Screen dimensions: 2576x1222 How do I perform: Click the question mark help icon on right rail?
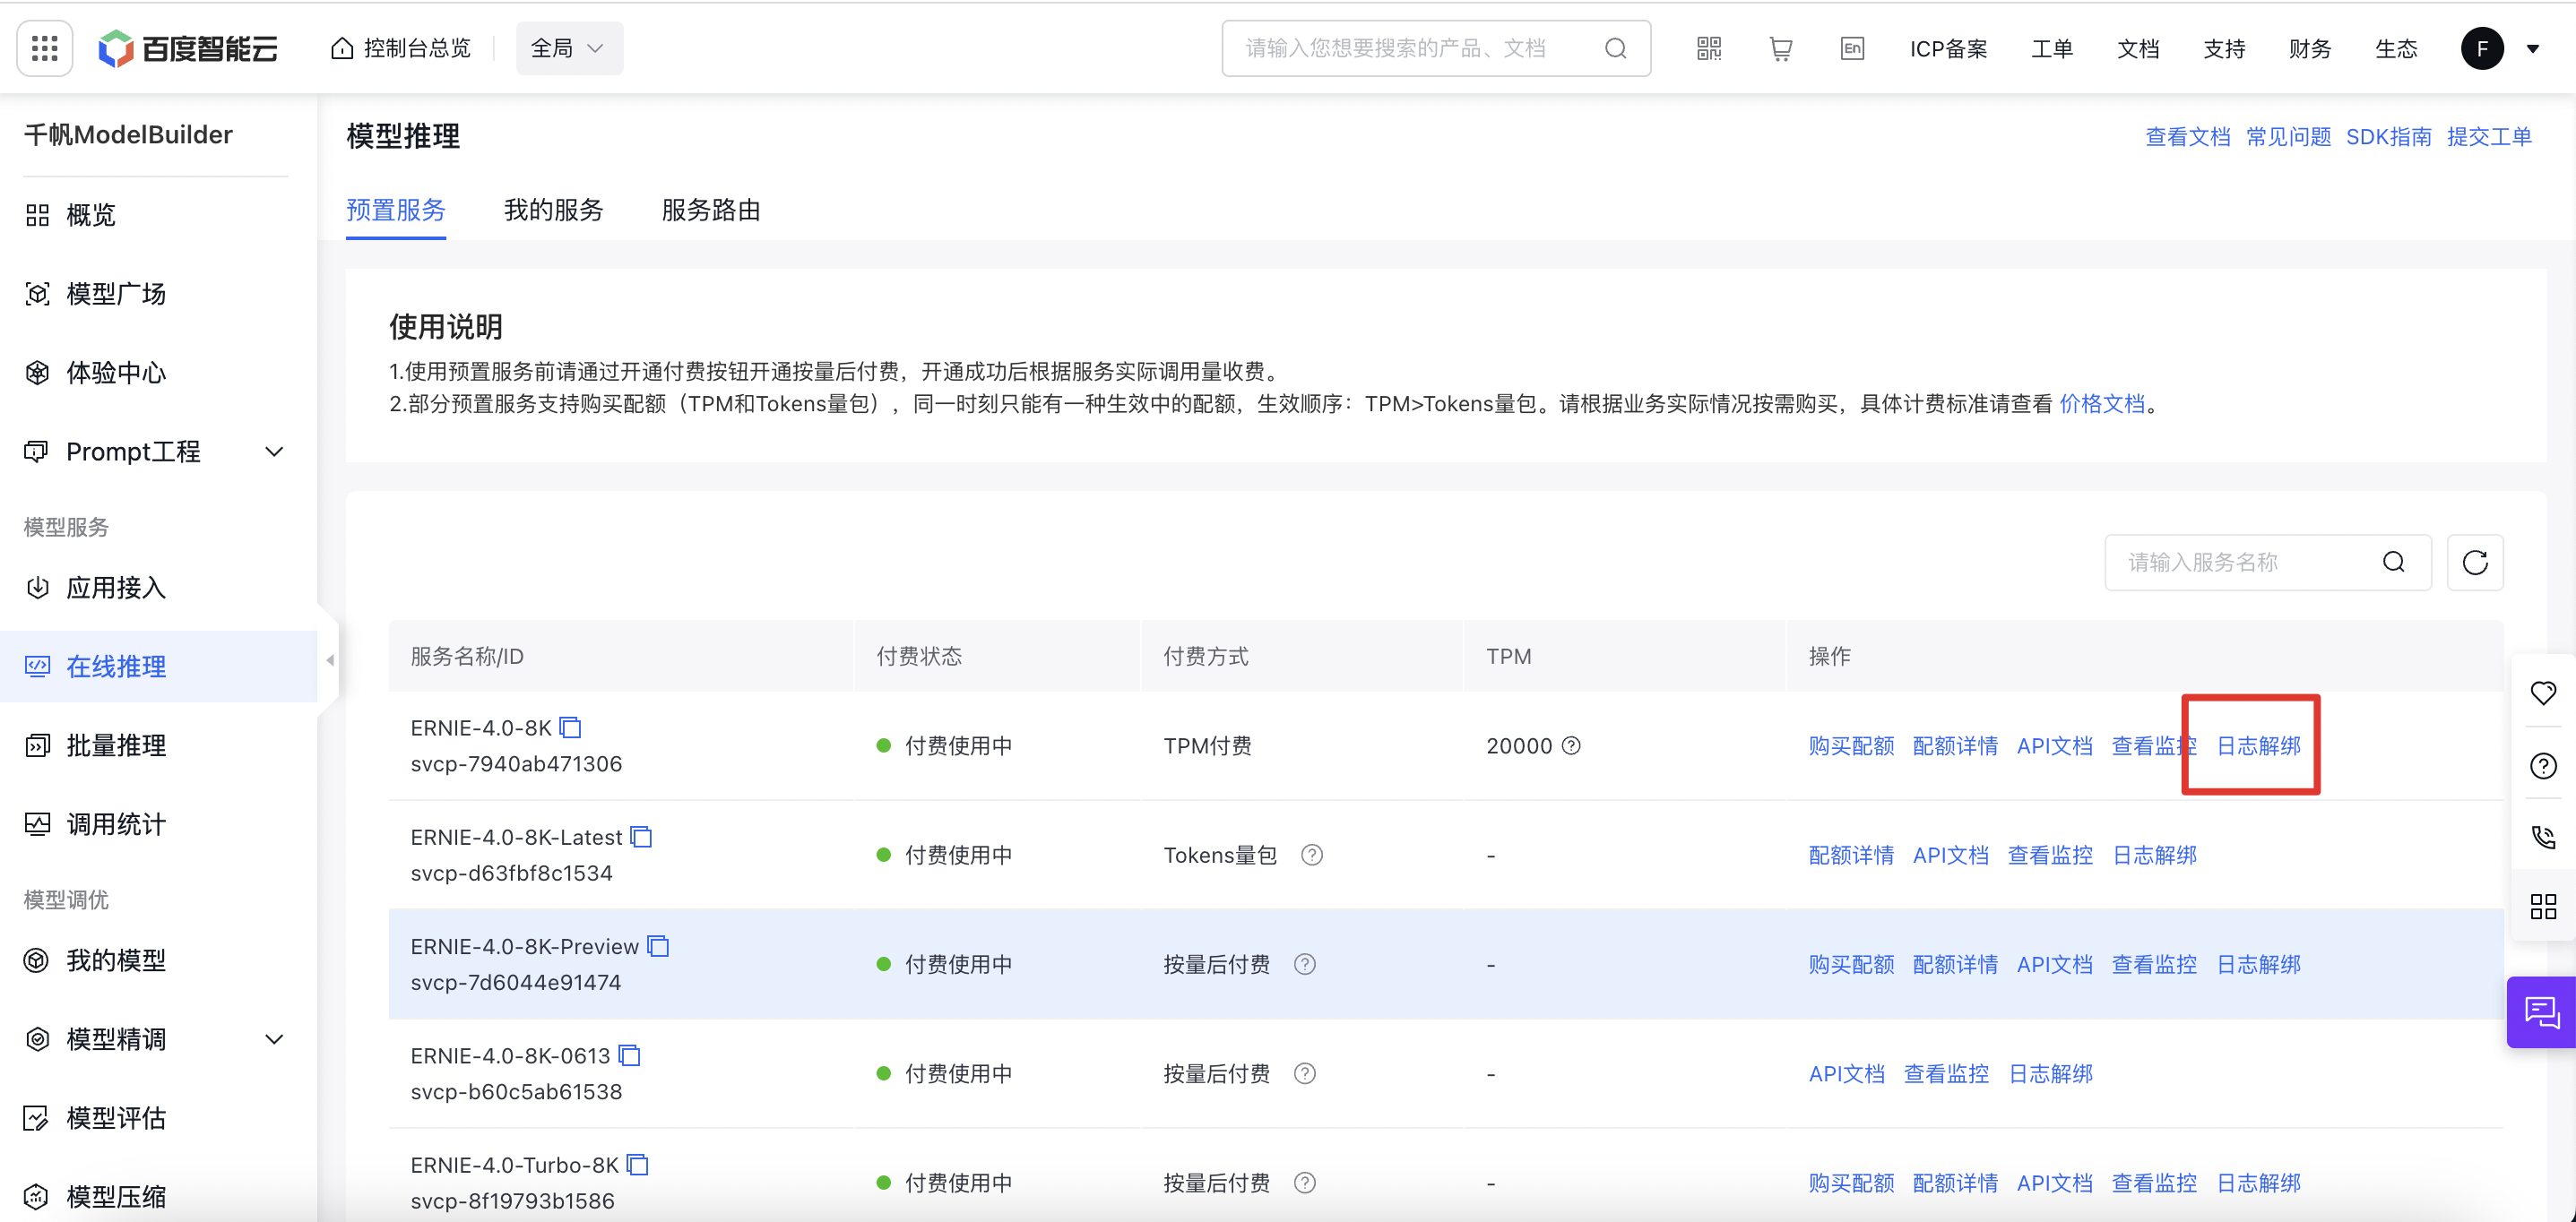pyautogui.click(x=2543, y=766)
